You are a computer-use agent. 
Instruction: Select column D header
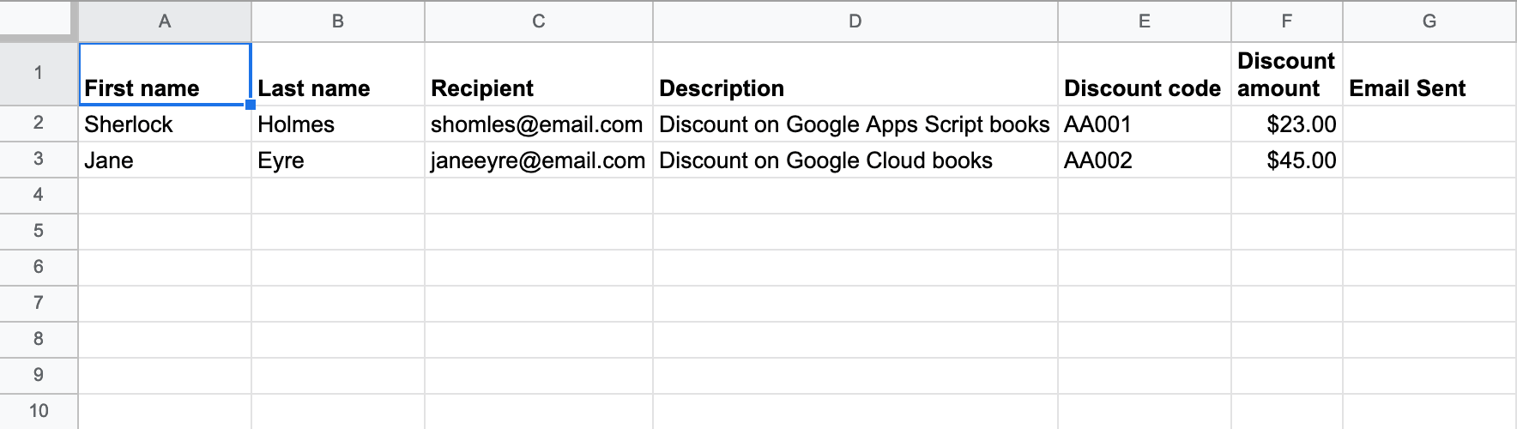coord(855,21)
